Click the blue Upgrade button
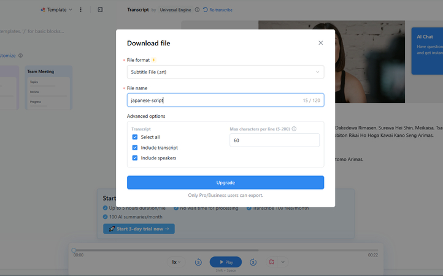Image resolution: width=443 pixels, height=276 pixels. click(225, 183)
